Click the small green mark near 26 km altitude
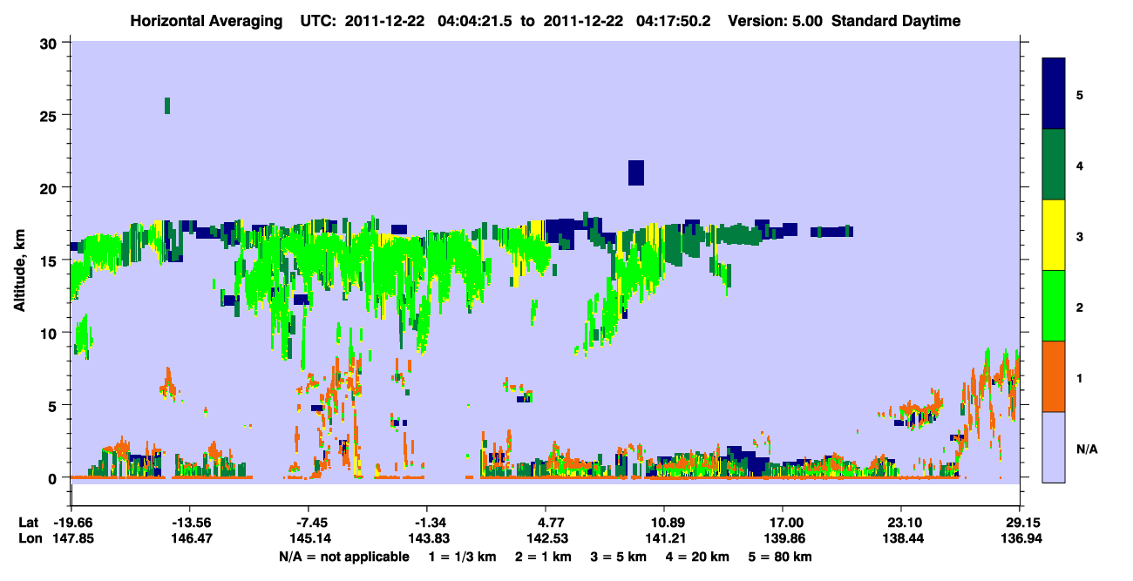Image resolution: width=1133 pixels, height=581 pixels. (x=167, y=105)
